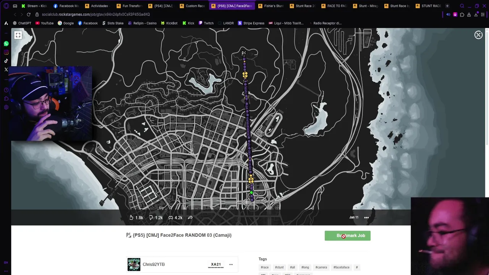
Task: Toggle tab audio speaker icon
Action: click(x=448, y=15)
